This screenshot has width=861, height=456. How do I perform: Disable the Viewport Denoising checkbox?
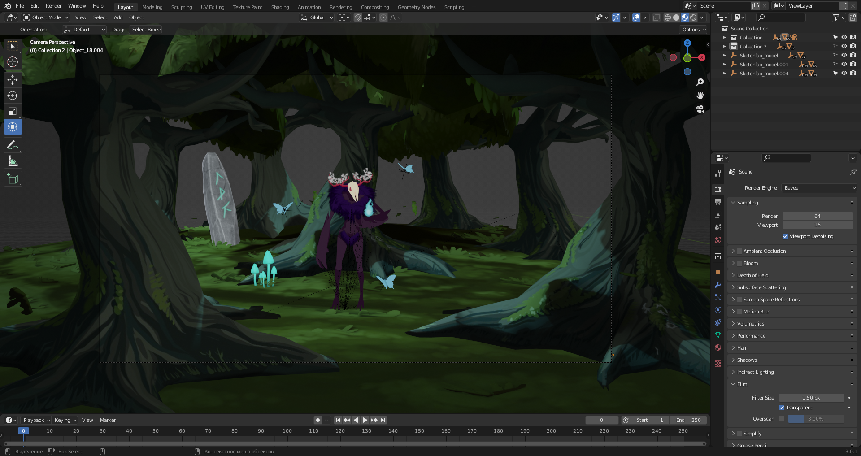tap(785, 236)
